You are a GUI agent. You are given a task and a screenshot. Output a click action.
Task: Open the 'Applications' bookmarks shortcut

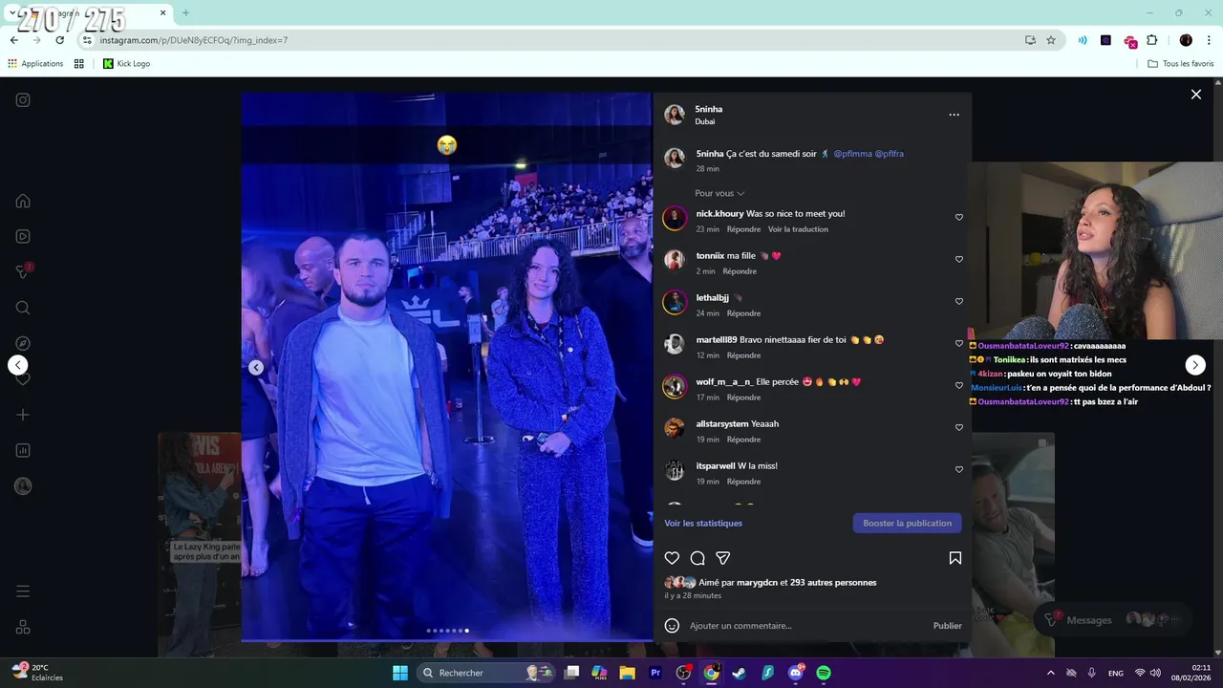tap(35, 64)
